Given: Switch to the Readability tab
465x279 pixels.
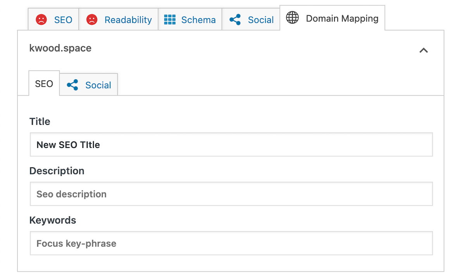Looking at the screenshot, I should coord(128,20).
